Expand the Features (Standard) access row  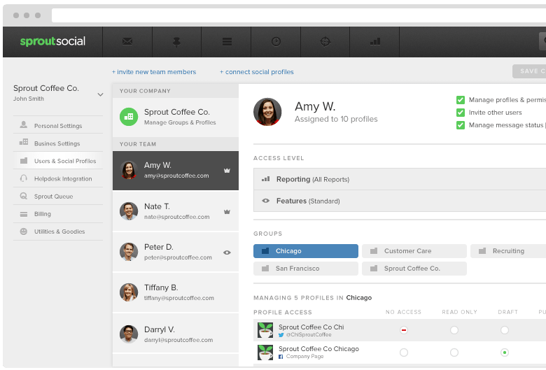[x=400, y=201]
